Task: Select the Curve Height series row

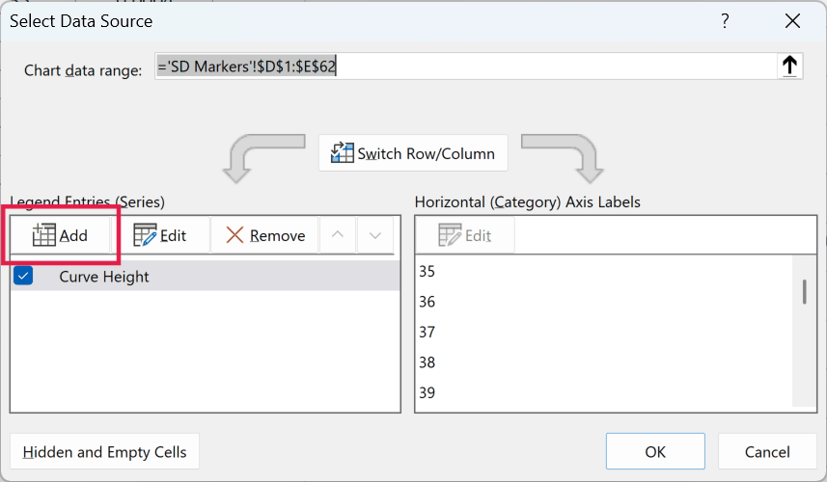Action: coord(206,276)
